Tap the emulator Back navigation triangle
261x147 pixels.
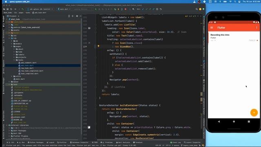(x=219, y=122)
